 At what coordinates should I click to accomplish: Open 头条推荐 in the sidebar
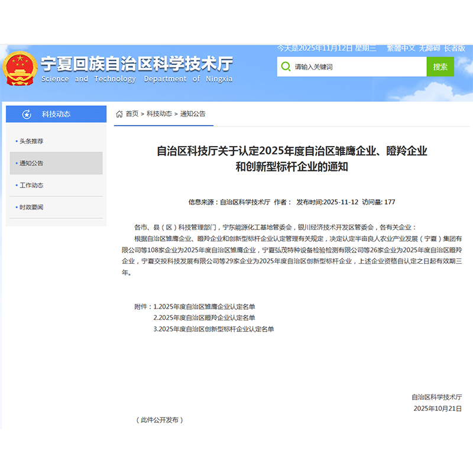pyautogui.click(x=31, y=141)
